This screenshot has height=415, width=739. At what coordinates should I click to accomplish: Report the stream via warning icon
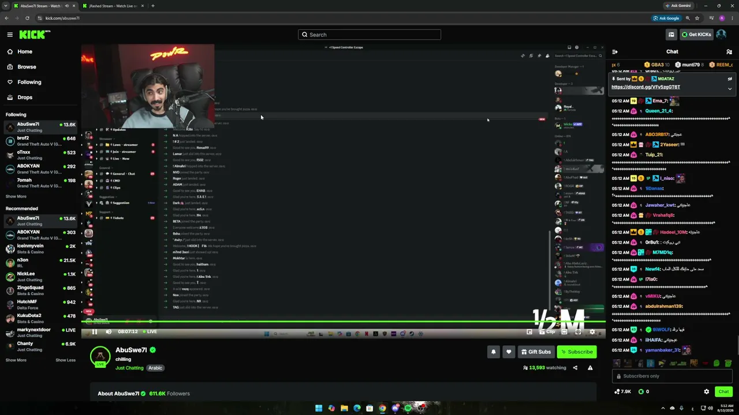[x=590, y=368]
